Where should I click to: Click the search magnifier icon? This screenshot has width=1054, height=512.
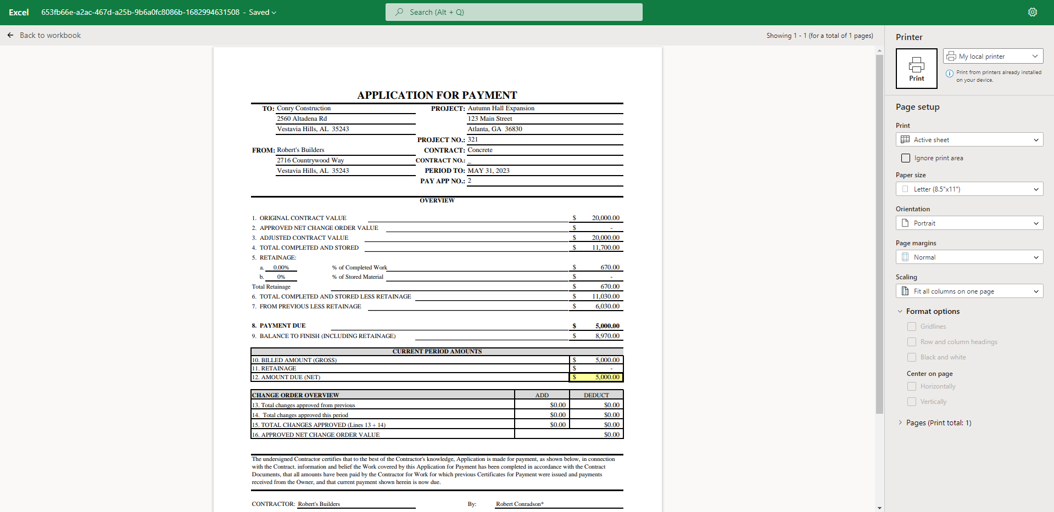pos(399,12)
